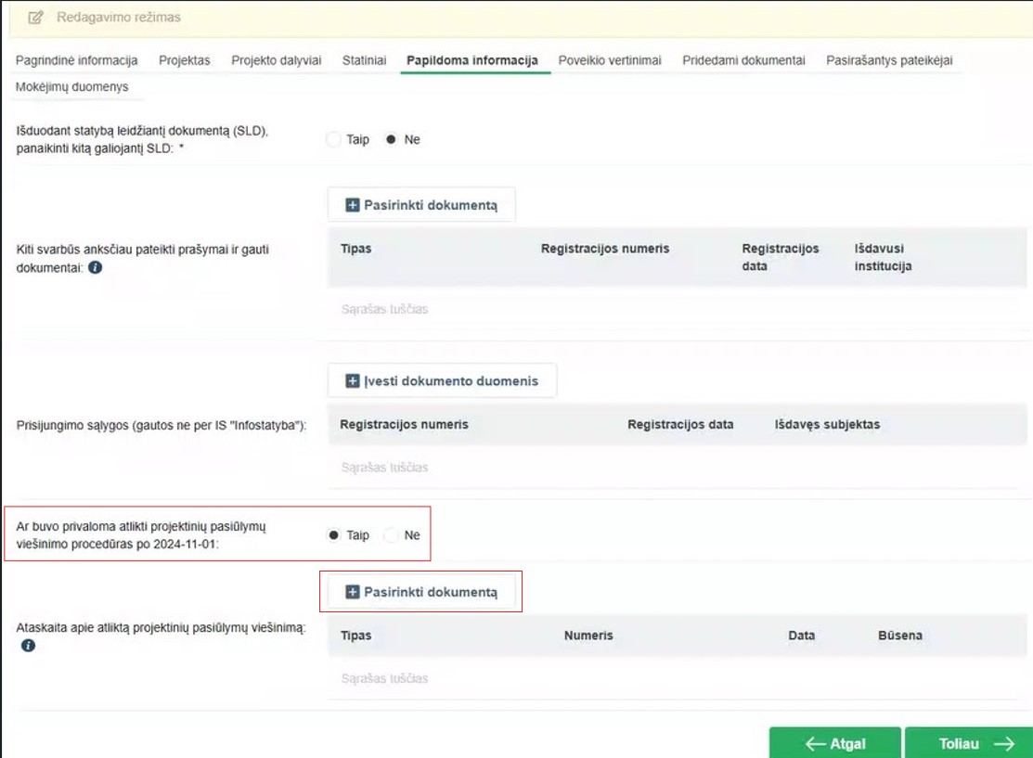Screen dimensions: 1033x758
Task: Switch to Pridedami dokumentai tab
Action: (743, 60)
